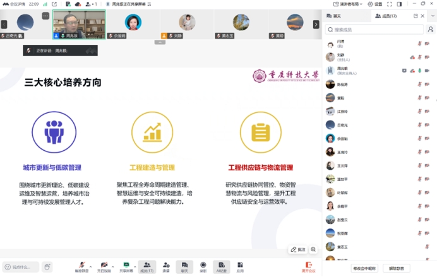Viewport: 437px width, 277px height.
Task: Click the 解除静音 unmute button
Action: click(397, 268)
